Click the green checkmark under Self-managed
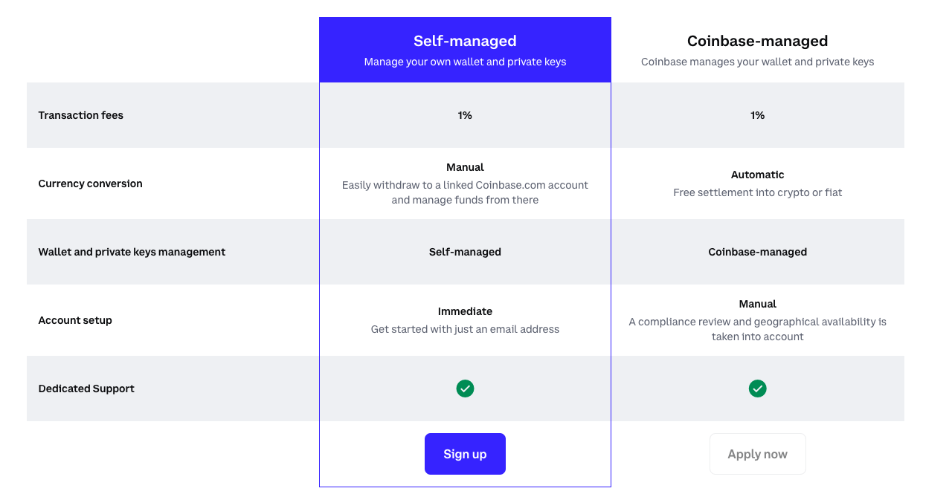952x494 pixels. click(x=465, y=389)
